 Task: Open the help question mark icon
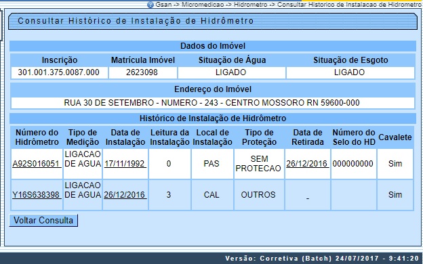coord(150,5)
